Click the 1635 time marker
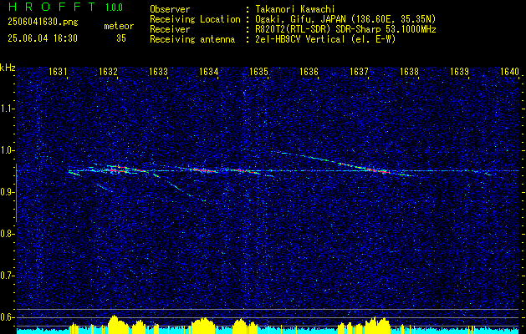 tap(258, 71)
